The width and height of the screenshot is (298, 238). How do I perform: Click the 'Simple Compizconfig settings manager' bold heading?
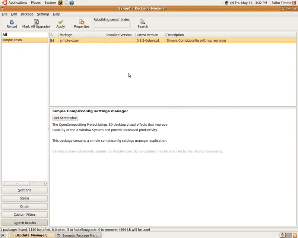point(90,111)
